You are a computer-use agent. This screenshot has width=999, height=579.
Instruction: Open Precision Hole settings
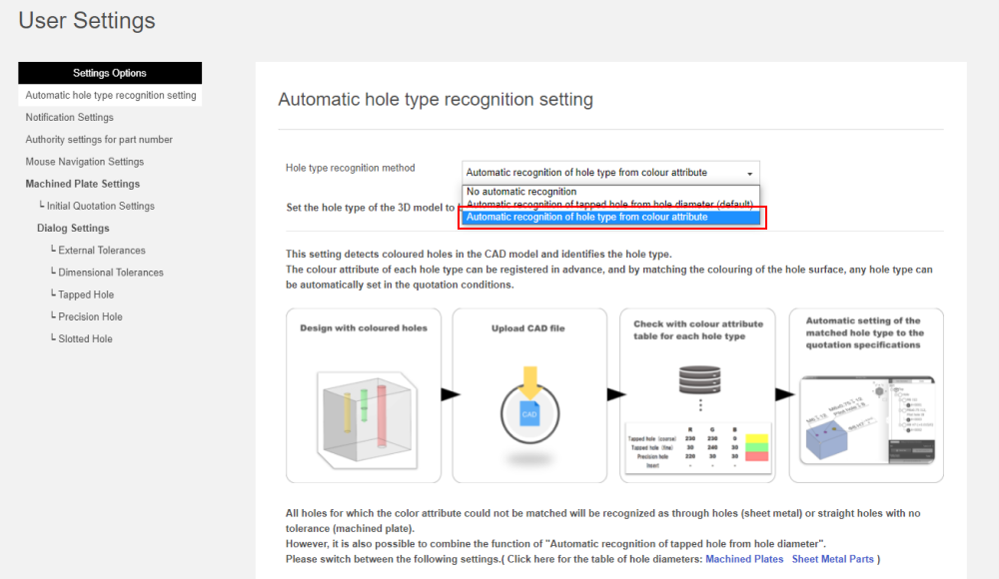click(90, 316)
